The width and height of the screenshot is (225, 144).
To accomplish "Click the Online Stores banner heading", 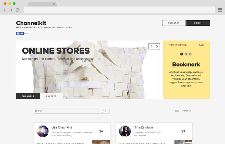I will [56, 51].
